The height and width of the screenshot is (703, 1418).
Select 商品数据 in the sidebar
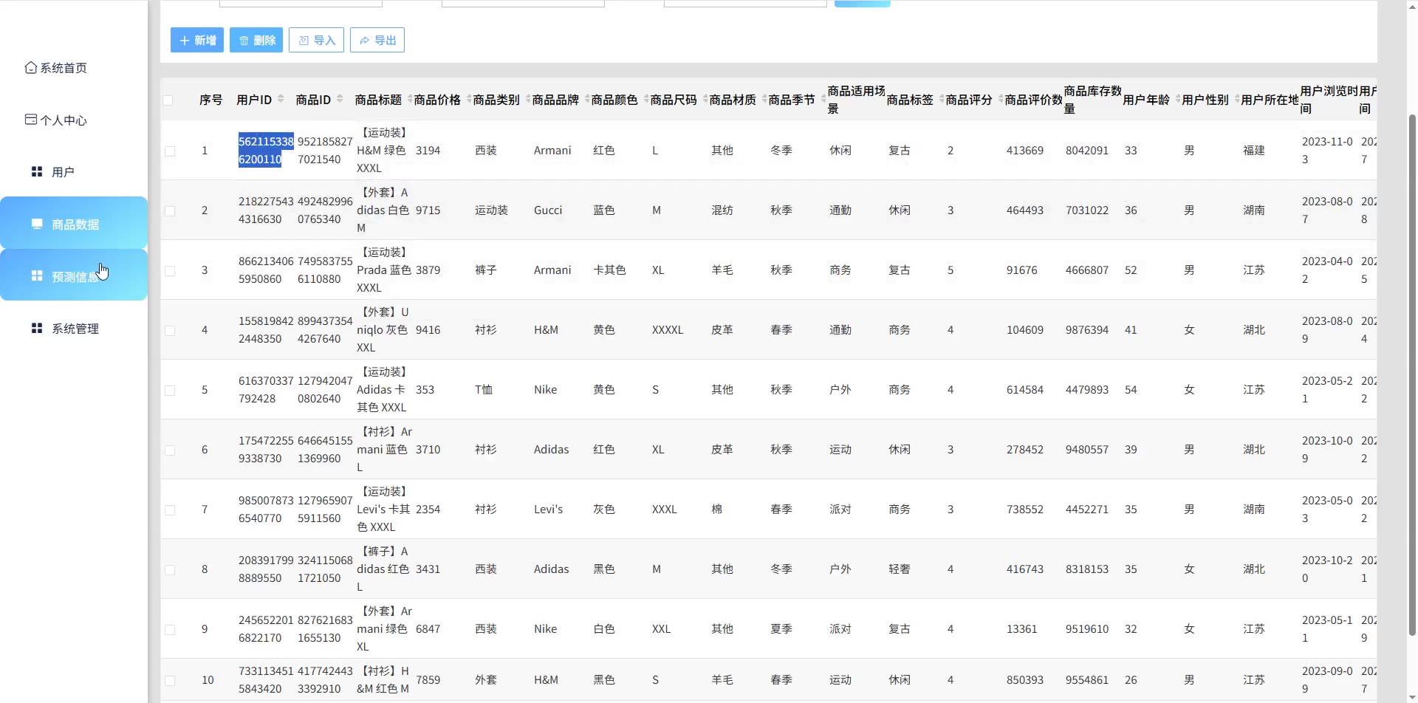[74, 223]
